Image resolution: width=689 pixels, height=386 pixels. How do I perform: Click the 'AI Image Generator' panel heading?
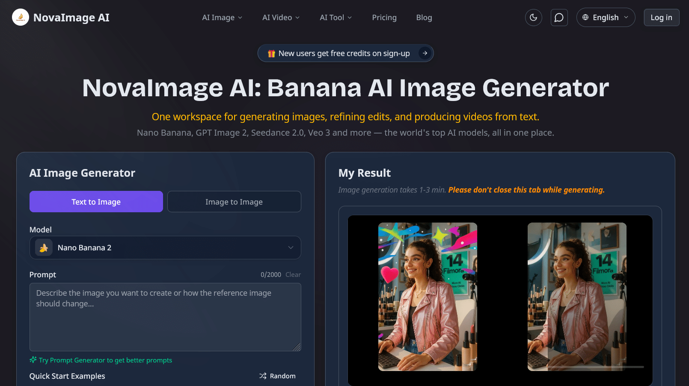click(x=82, y=173)
